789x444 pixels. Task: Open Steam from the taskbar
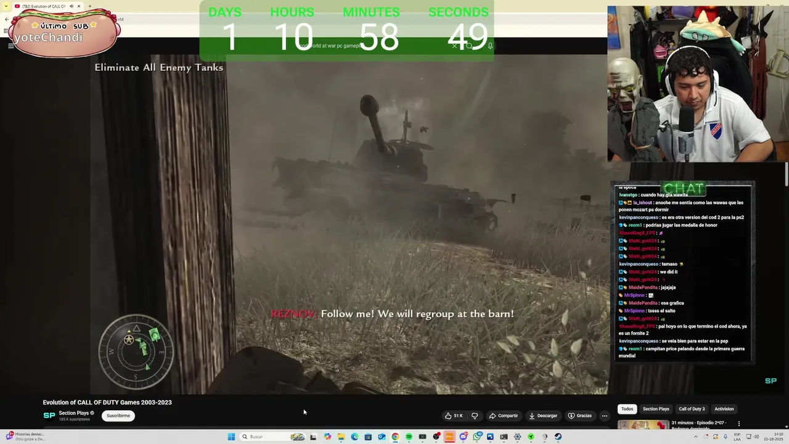[x=558, y=437]
